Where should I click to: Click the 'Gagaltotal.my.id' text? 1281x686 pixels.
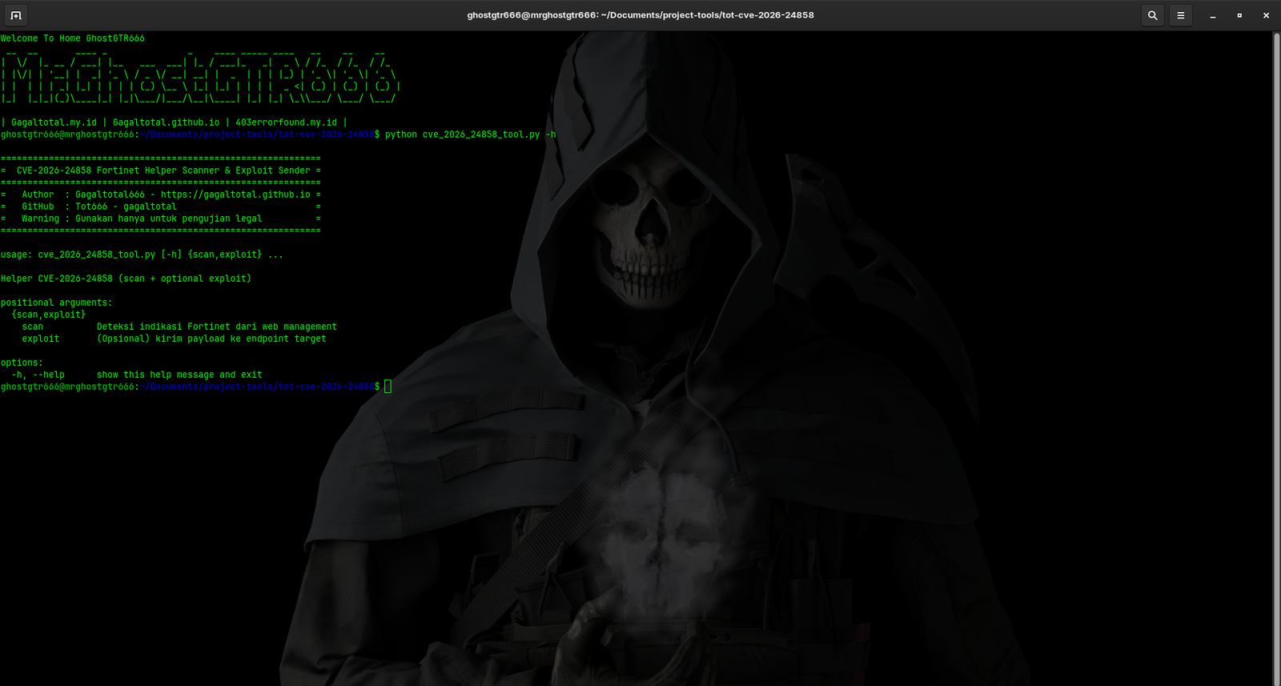tap(54, 122)
